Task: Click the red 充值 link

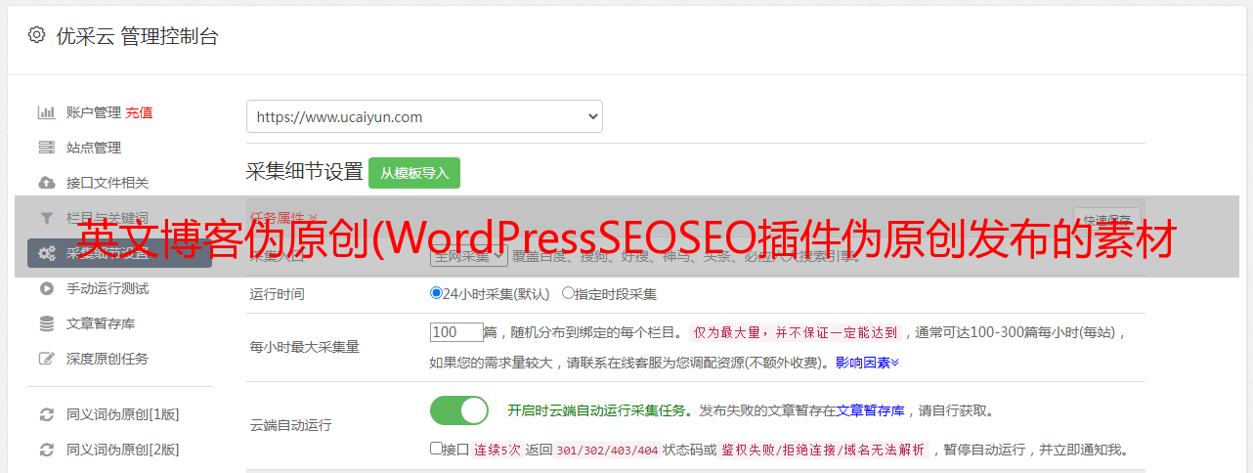Action: [139, 112]
